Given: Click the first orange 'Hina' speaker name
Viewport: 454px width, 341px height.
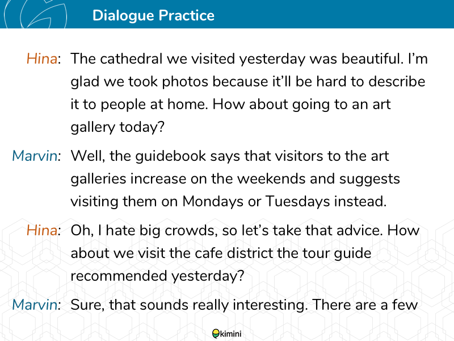Looking at the screenshot, I should (42, 59).
